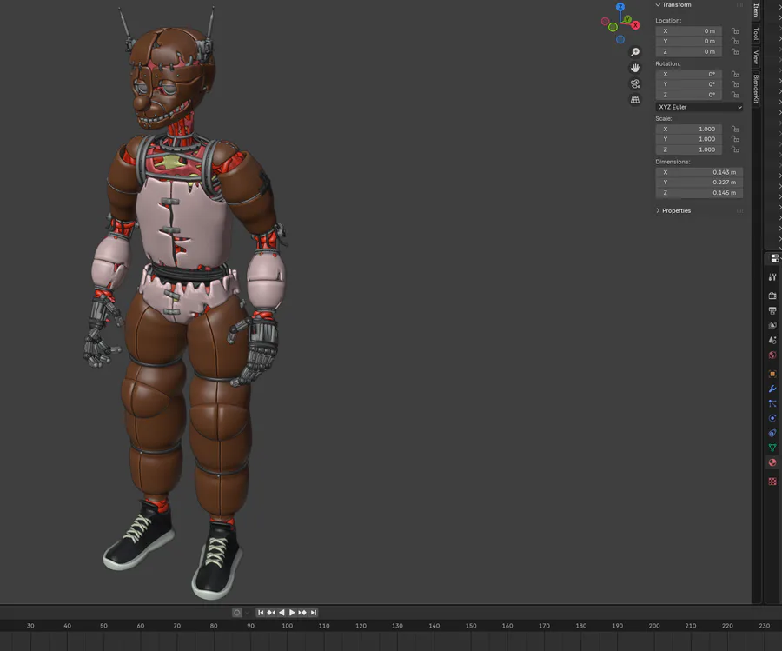
Task: Switch perspective/orthographic grid icon
Action: click(635, 99)
